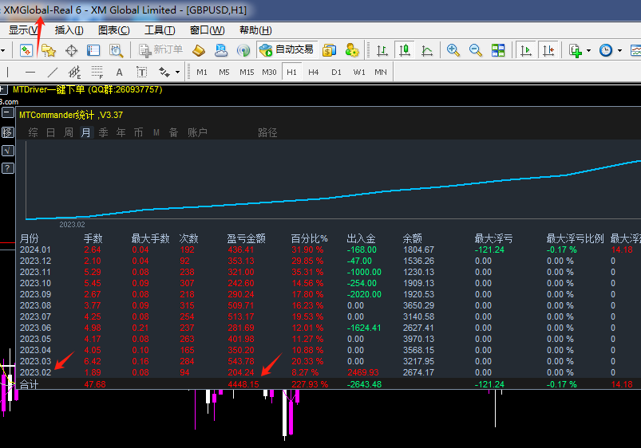The height and width of the screenshot is (448, 641).
Task: Open the VPS cloud hosting icon
Action: [221, 50]
